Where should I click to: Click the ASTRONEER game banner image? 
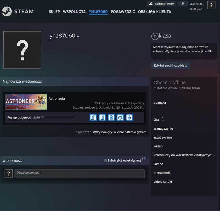pos(26,102)
